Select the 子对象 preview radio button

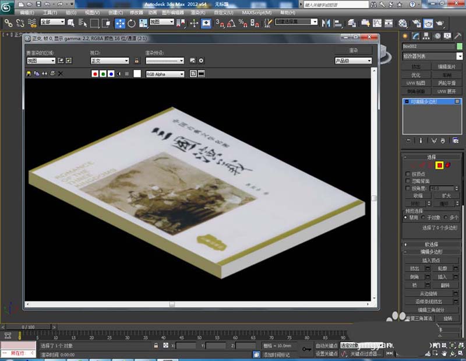pyautogui.click(x=423, y=217)
